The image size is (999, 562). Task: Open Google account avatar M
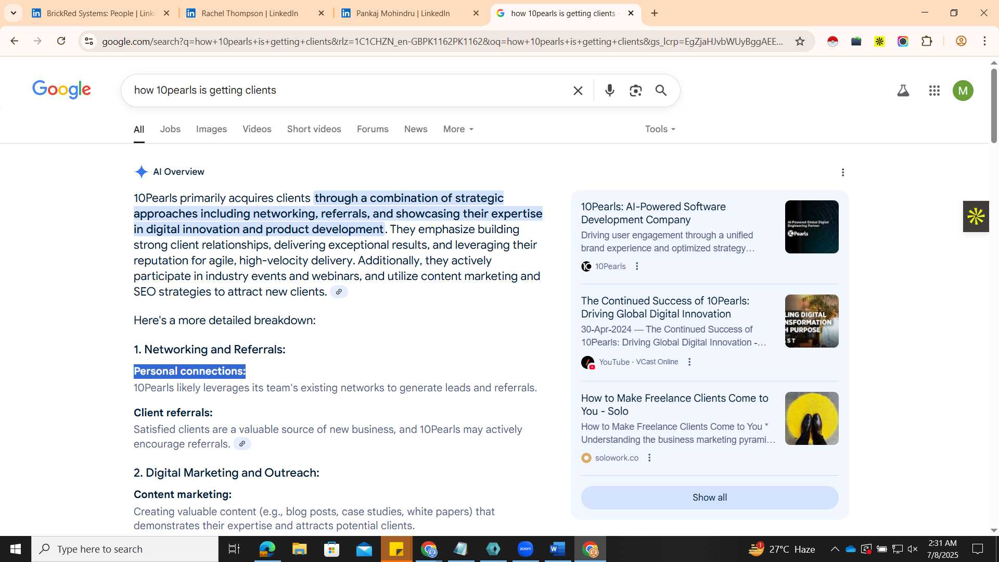point(963,91)
